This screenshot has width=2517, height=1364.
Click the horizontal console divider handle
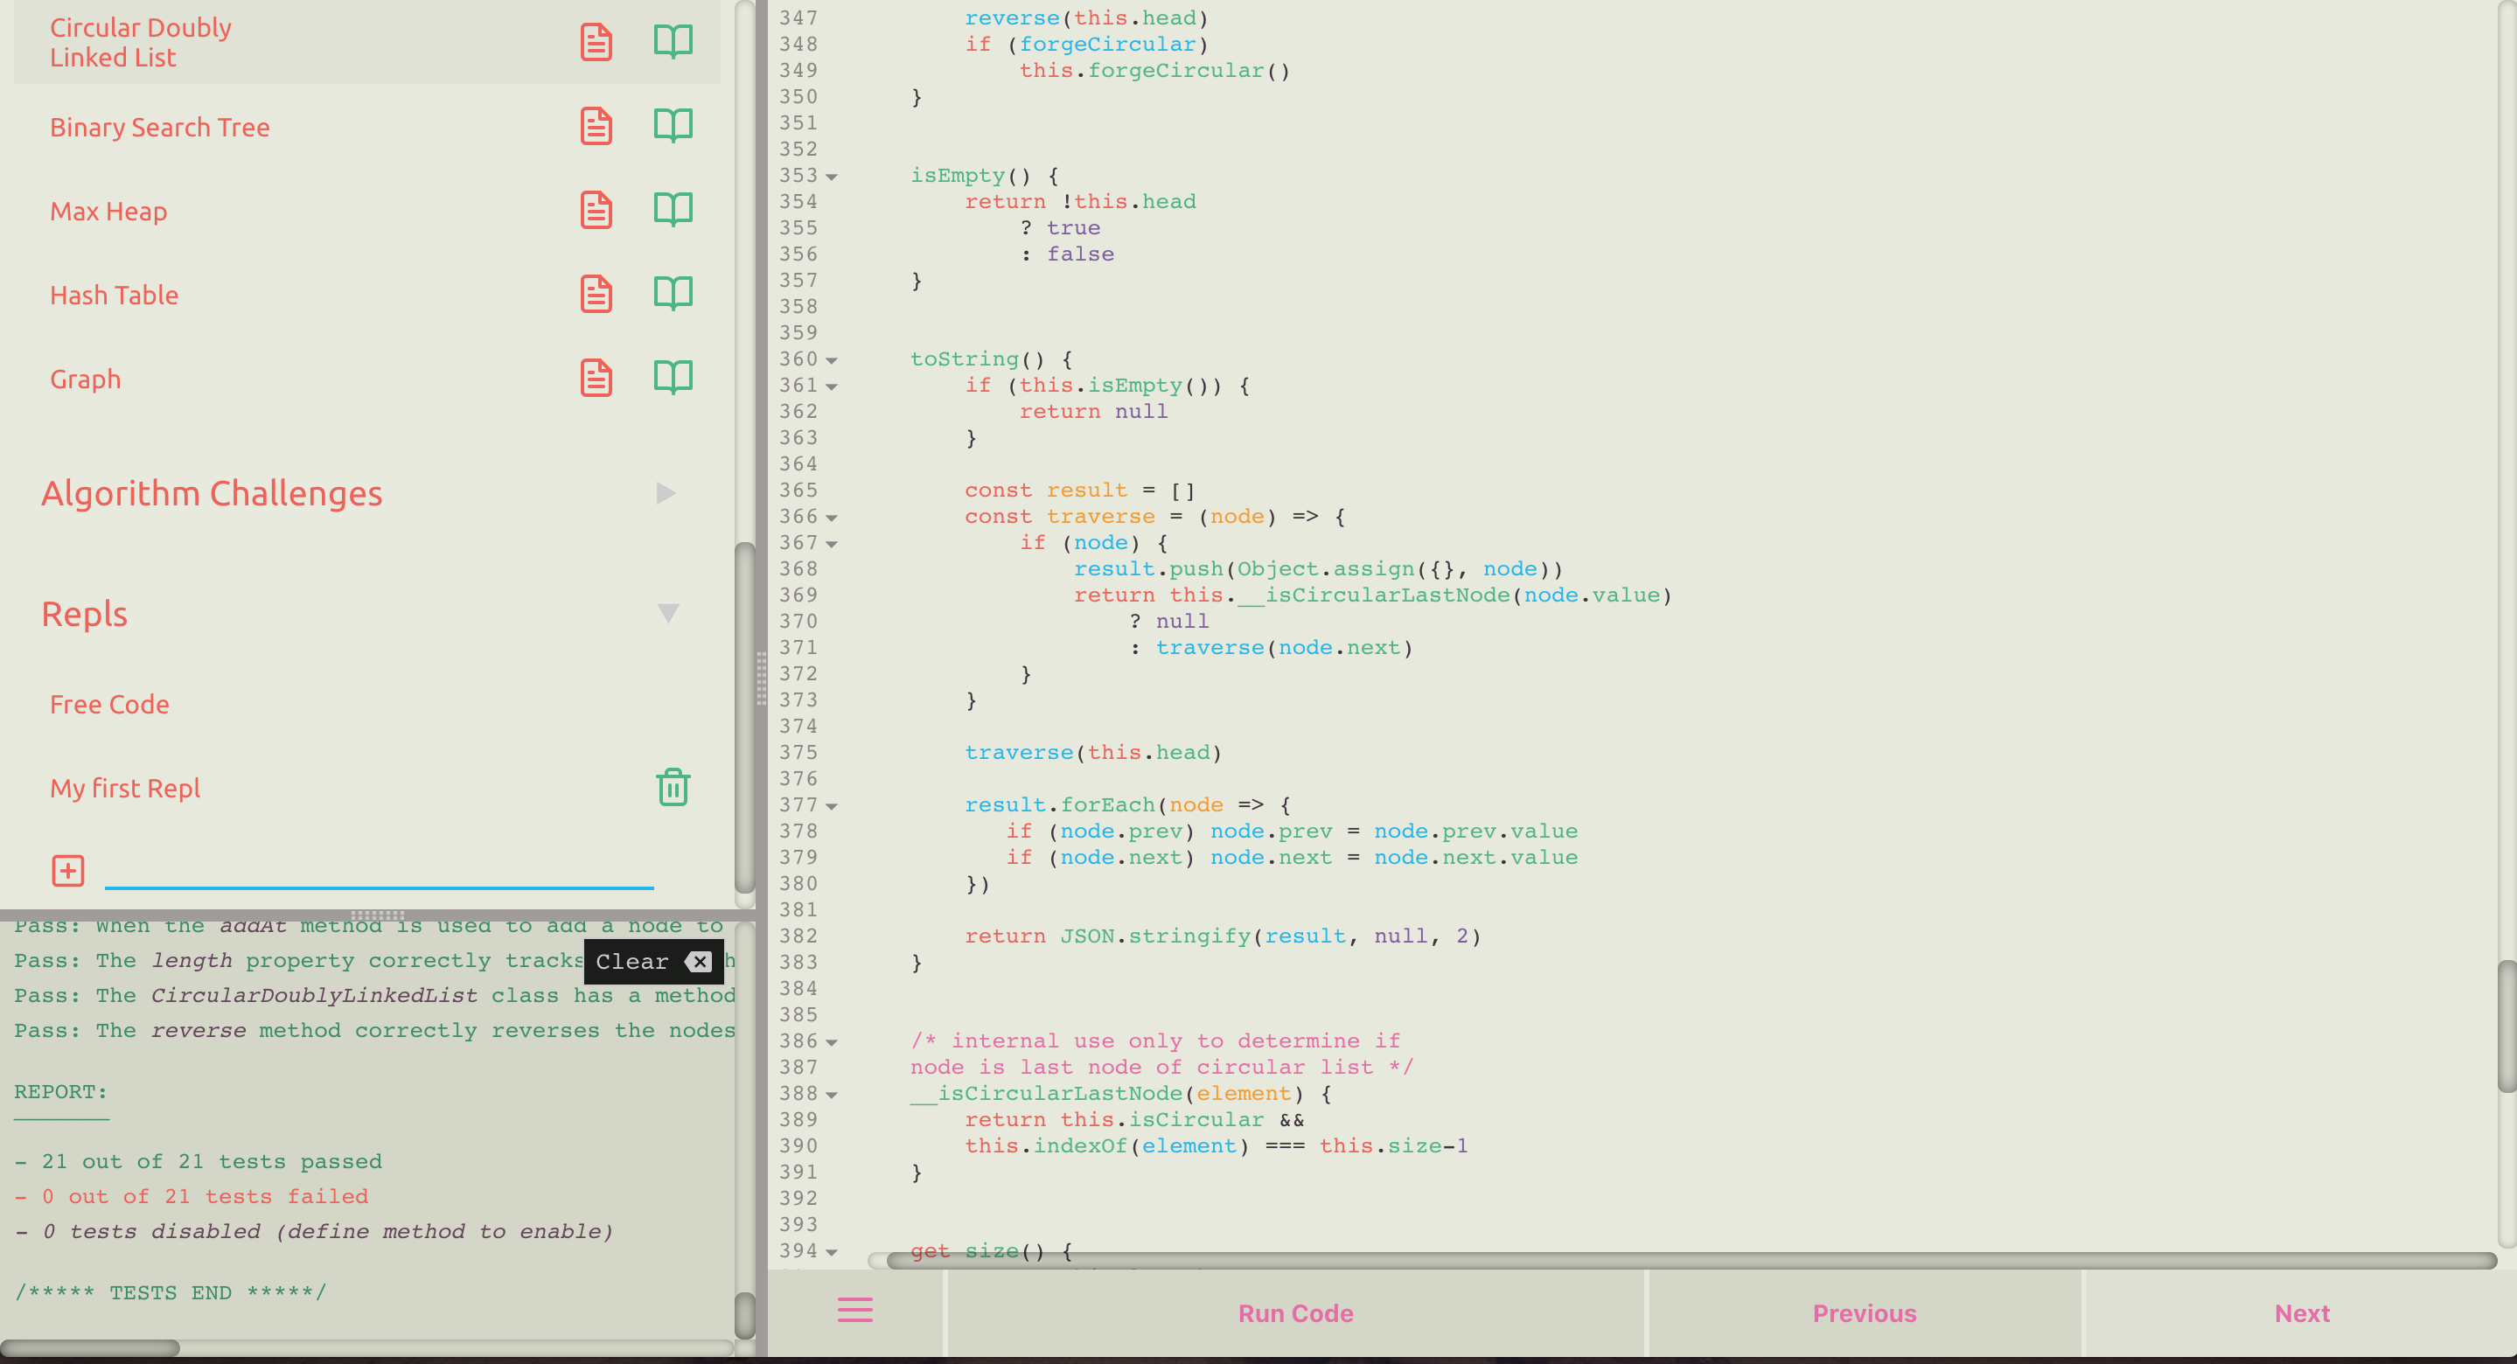378,915
